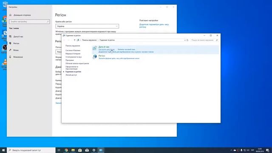
Task: Minimize the Control Panel window
Action: tap(204, 35)
